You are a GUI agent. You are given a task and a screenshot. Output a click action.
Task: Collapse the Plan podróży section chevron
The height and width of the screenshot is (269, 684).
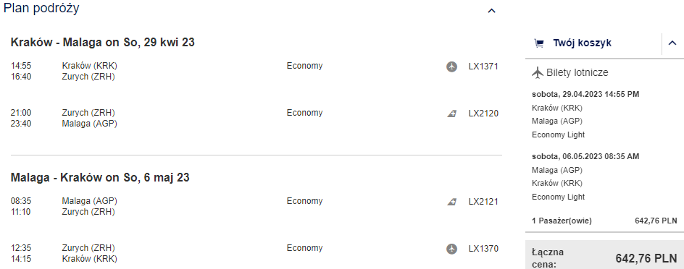pyautogui.click(x=491, y=11)
